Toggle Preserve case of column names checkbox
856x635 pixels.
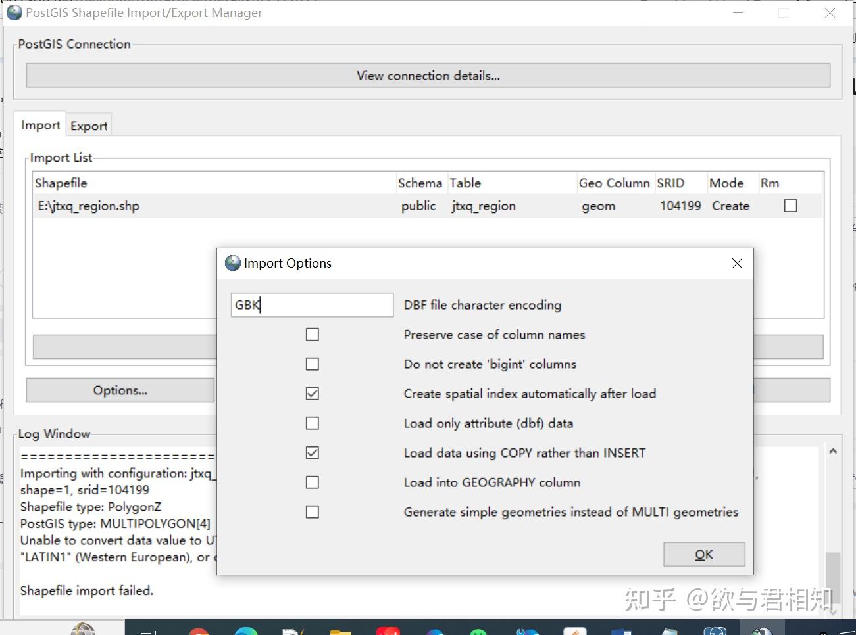[313, 335]
